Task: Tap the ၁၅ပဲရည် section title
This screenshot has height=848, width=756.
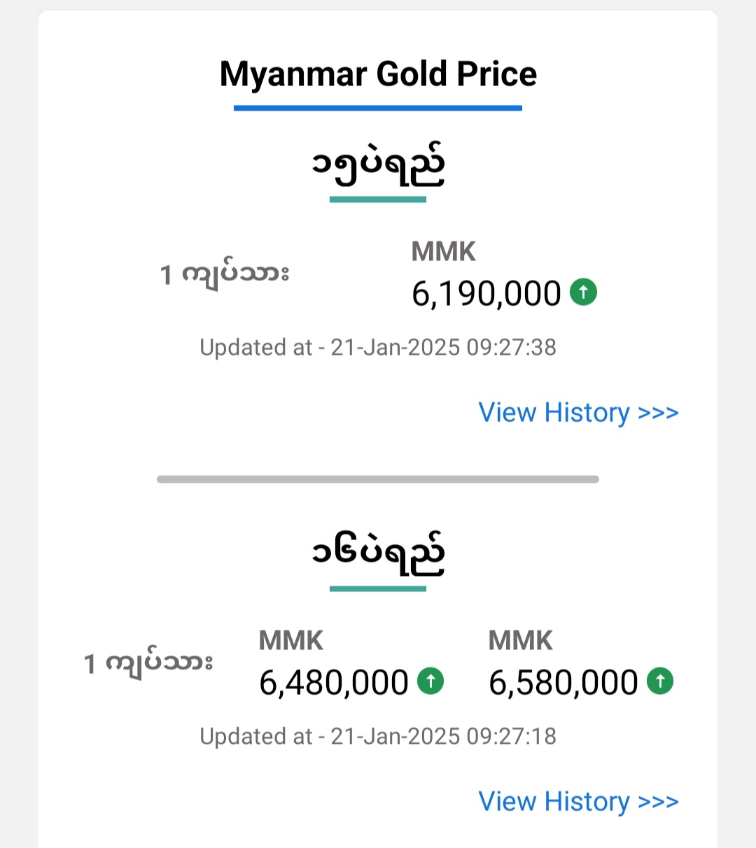Action: pos(378,166)
